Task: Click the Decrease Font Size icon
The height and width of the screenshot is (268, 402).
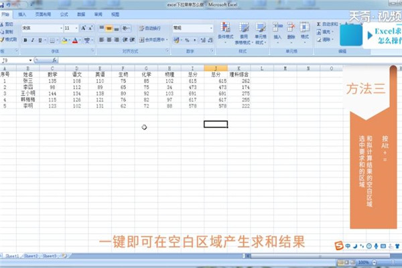Action: click(90, 28)
